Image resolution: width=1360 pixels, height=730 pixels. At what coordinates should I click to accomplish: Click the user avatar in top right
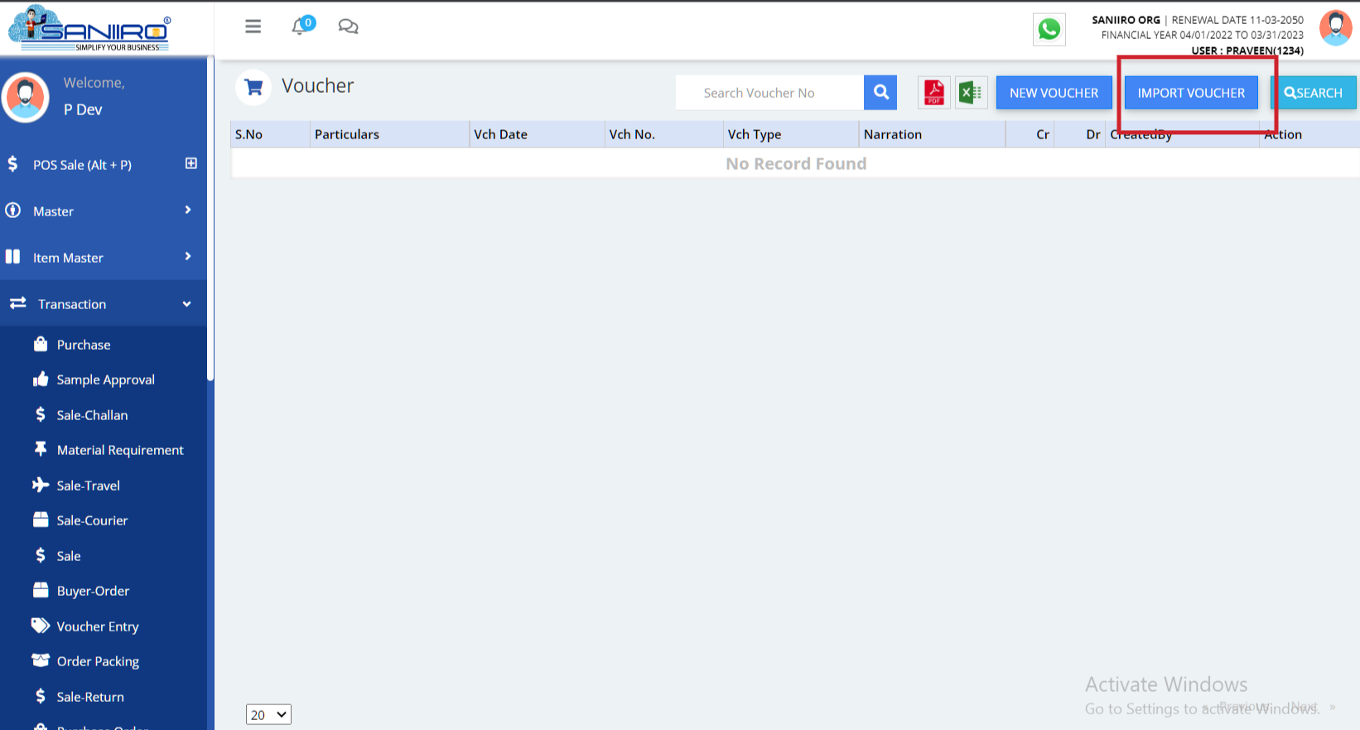tap(1335, 28)
